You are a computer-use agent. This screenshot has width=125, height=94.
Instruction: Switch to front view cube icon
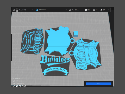tap(17, 86)
